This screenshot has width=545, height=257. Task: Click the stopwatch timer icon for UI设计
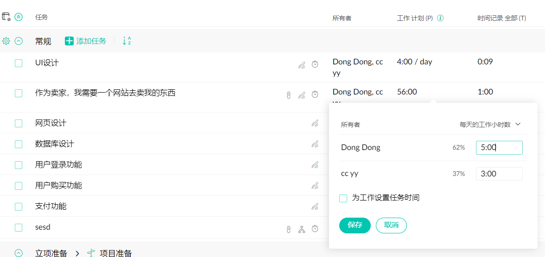(315, 64)
